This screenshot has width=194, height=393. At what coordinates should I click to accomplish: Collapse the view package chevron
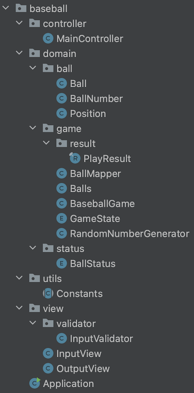click(x=19, y=308)
